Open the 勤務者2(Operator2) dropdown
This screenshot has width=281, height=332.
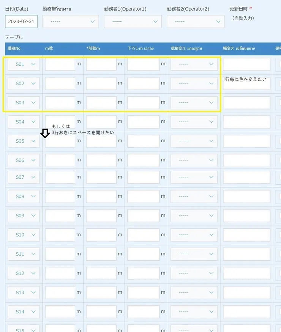coord(196,22)
